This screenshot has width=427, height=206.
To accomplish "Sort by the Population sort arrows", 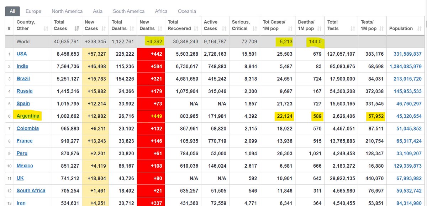I will pyautogui.click(x=418, y=28).
